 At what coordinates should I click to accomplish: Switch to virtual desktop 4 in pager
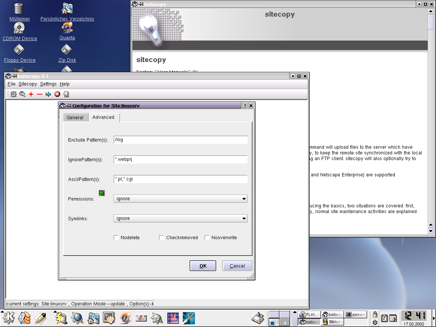click(x=285, y=322)
